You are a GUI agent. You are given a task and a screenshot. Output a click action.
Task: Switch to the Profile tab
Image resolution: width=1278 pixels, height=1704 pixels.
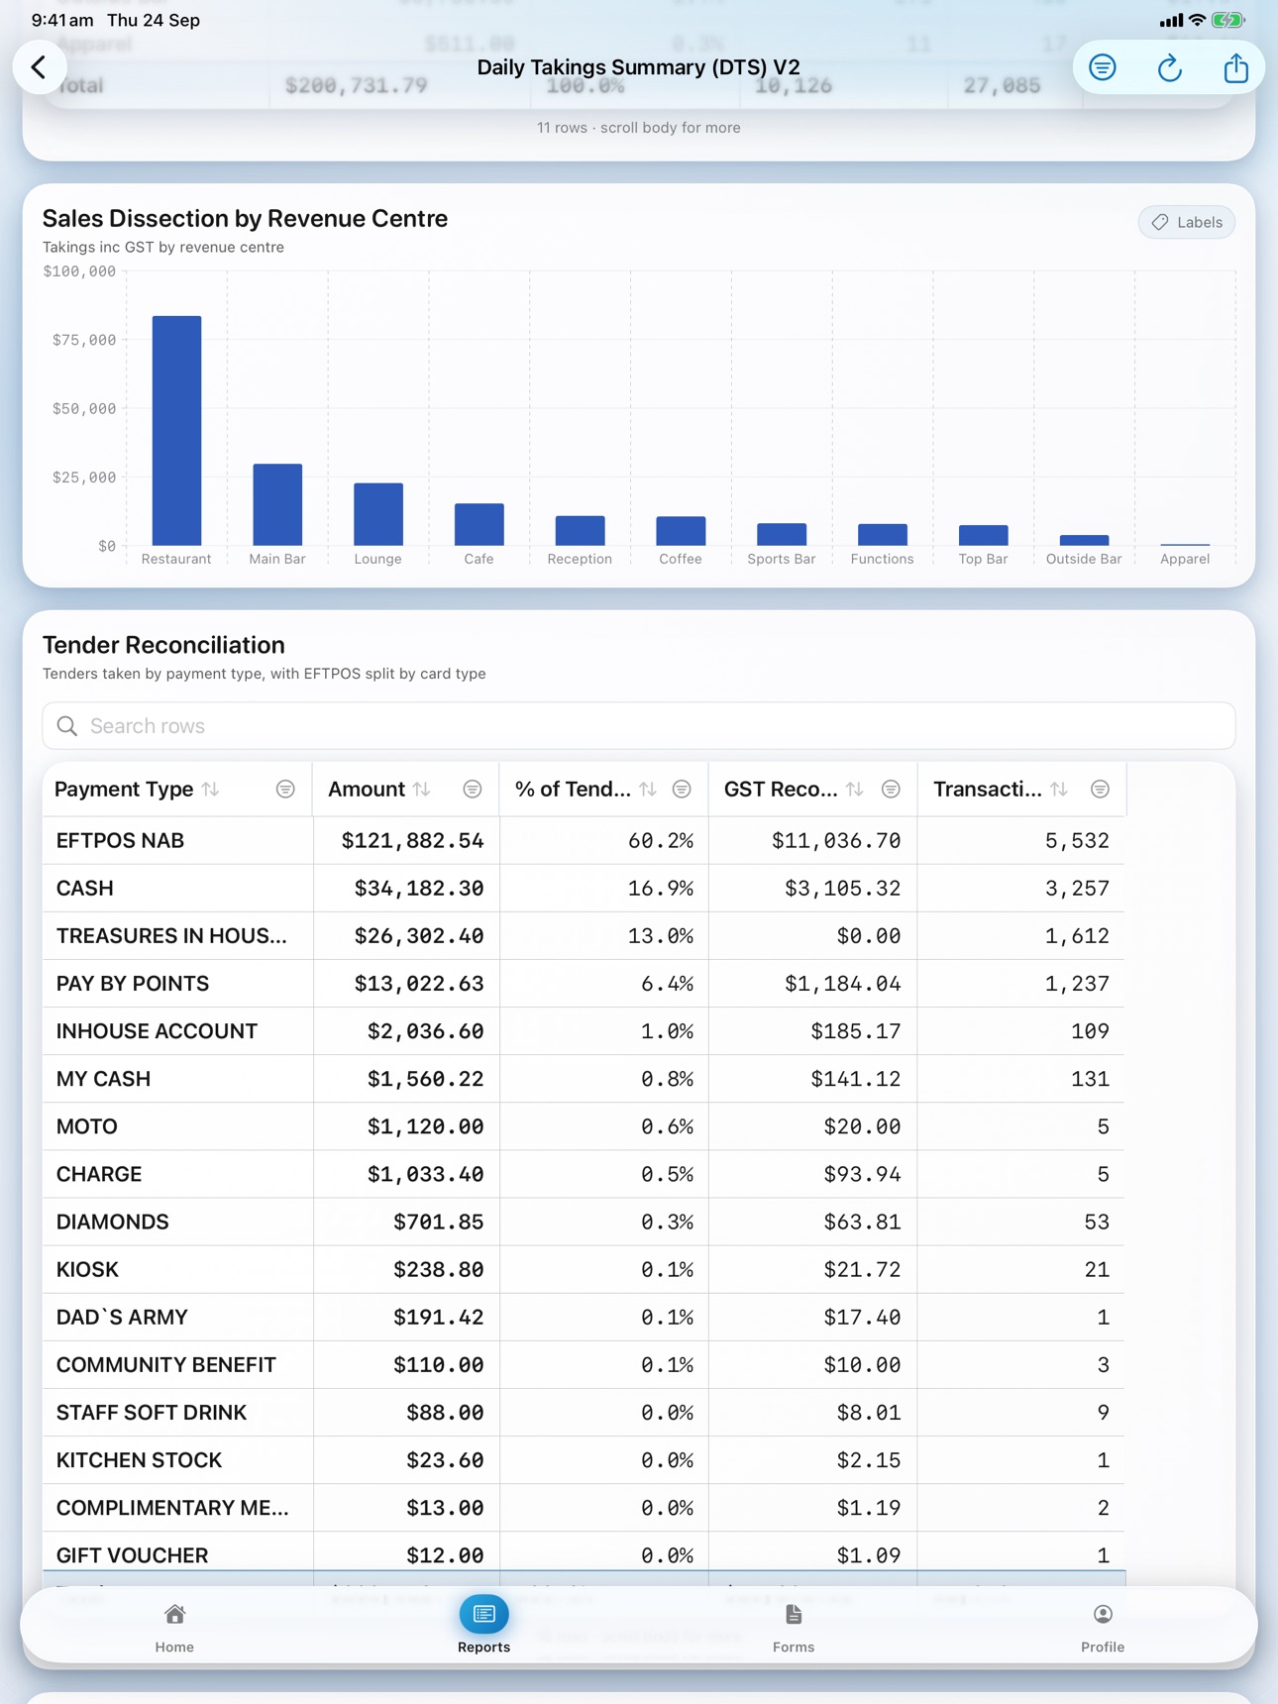(x=1103, y=1627)
